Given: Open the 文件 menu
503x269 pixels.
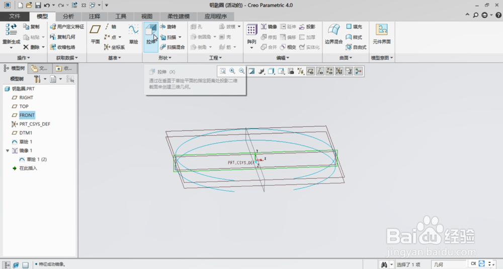Looking at the screenshot, I should [15, 16].
